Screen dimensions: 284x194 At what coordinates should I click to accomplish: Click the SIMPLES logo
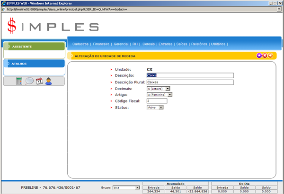pyautogui.click(x=53, y=26)
